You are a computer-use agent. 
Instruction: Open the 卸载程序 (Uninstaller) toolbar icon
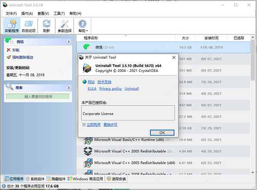(x=12, y=26)
